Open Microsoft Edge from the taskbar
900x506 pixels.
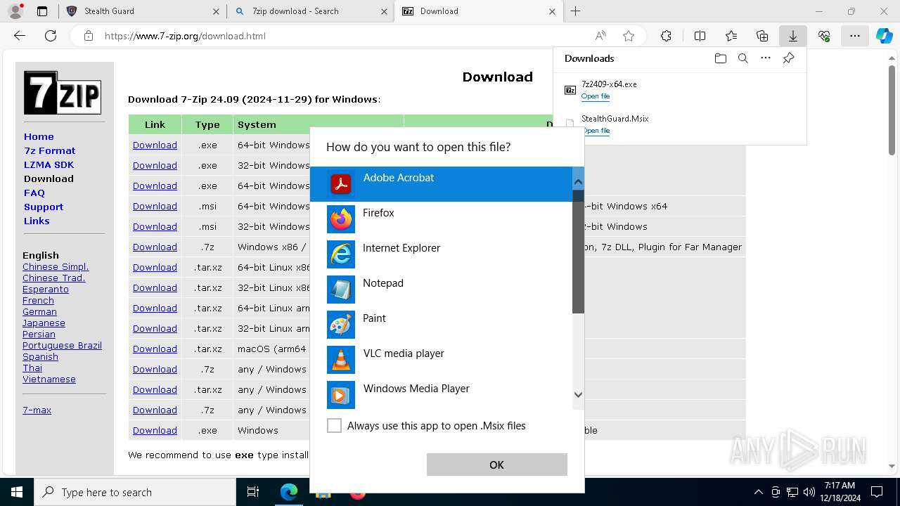pos(289,492)
